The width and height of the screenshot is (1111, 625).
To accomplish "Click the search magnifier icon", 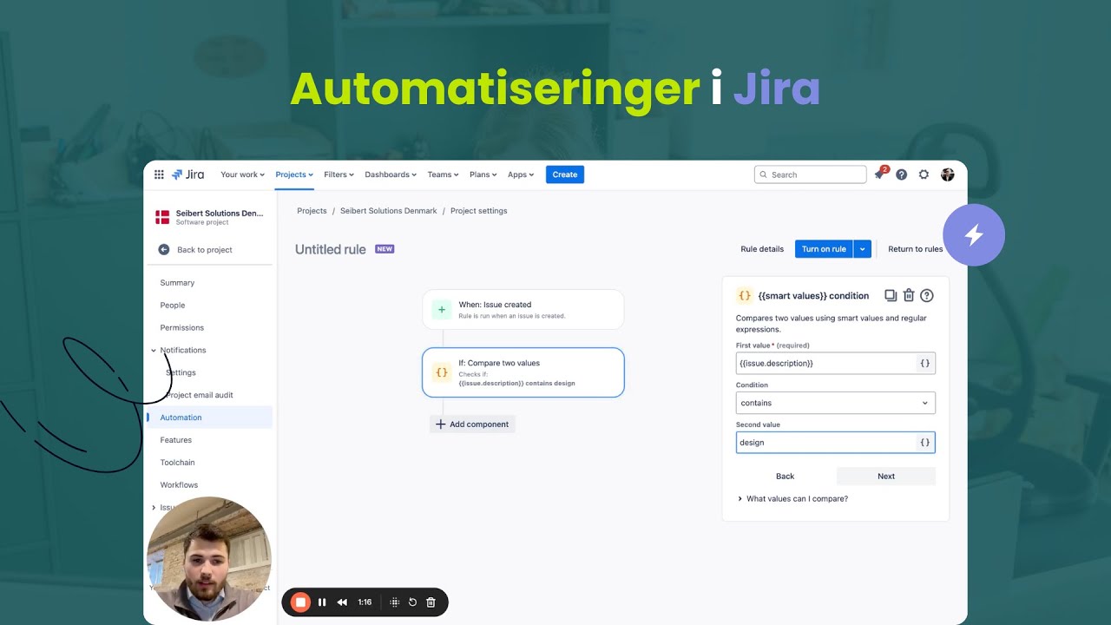I will 764,174.
